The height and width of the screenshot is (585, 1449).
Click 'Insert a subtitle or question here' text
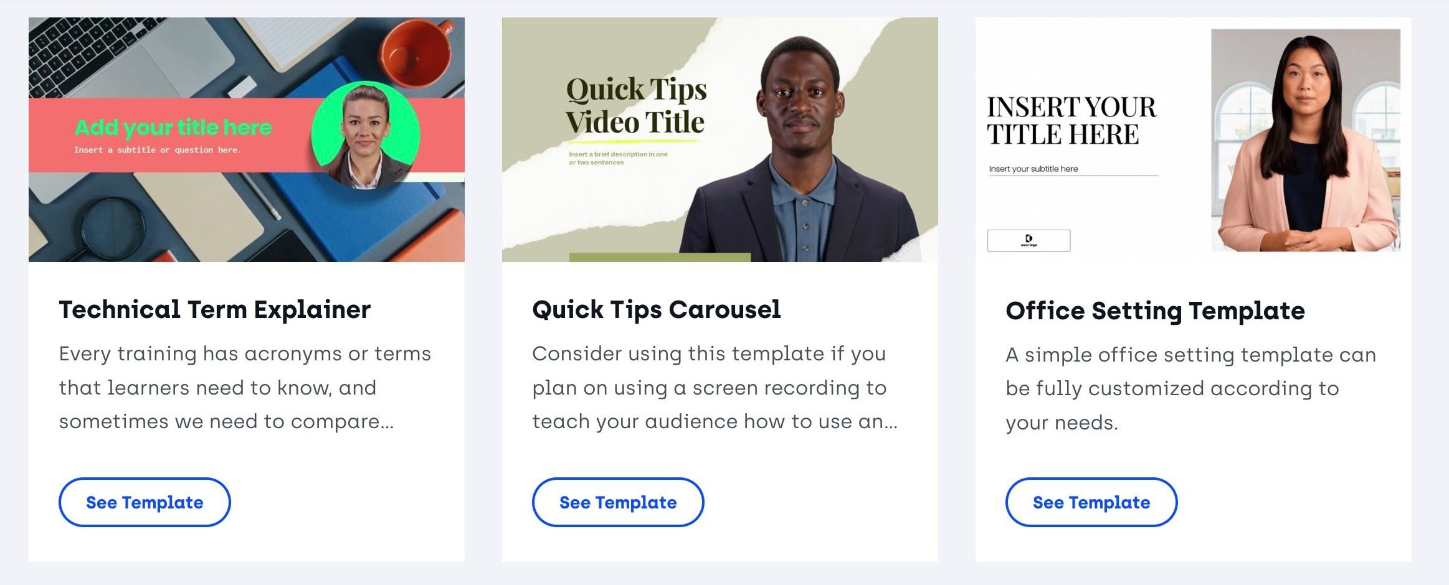coord(158,150)
